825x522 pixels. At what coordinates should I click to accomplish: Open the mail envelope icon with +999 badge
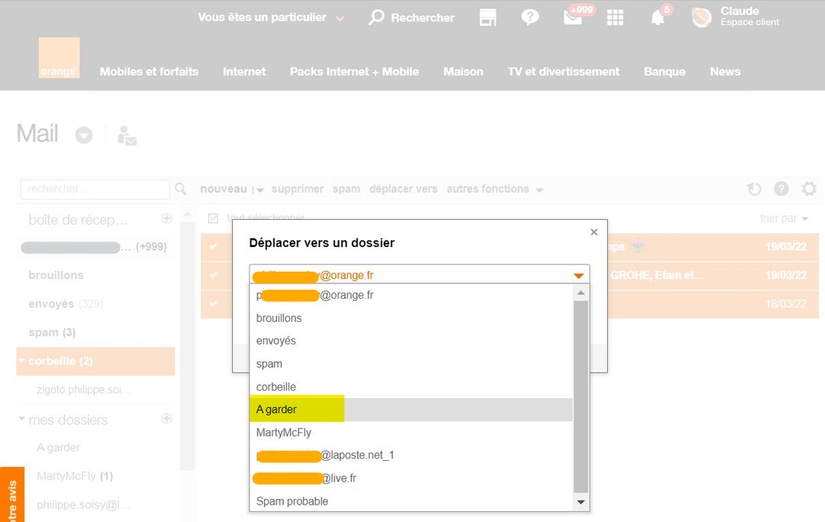[x=573, y=17]
